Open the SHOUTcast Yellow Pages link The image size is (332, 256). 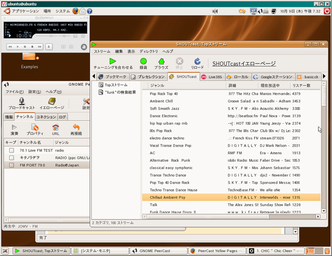[244, 63]
